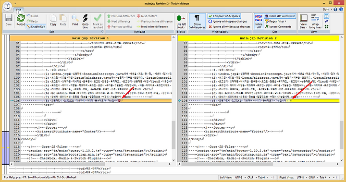Click the swap views icon

(x=326, y=22)
